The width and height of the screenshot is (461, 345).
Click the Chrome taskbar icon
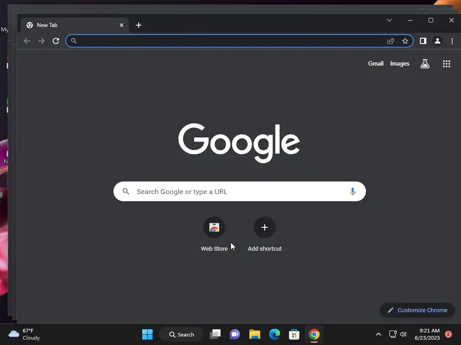point(314,334)
